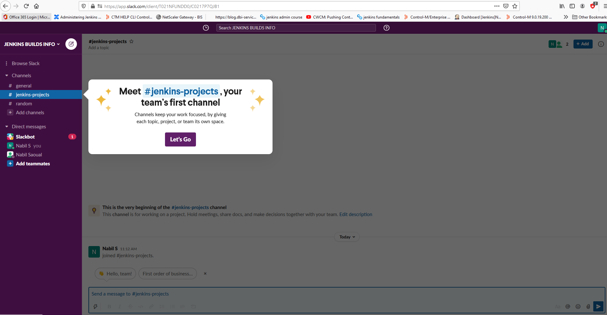Viewport: 607px width, 315px height.
Task: Click the plus icon beside Add channels
Action: coord(10,112)
